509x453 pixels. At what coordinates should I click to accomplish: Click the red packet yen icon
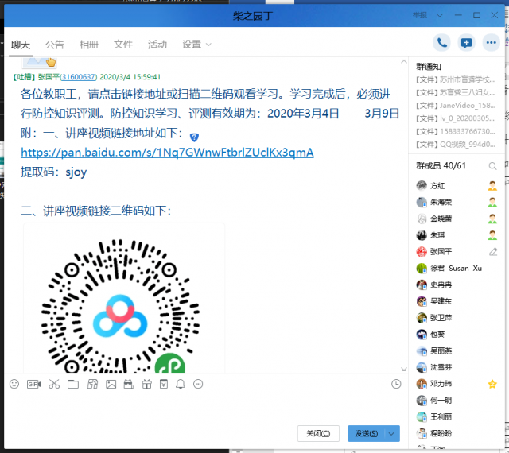click(x=164, y=384)
